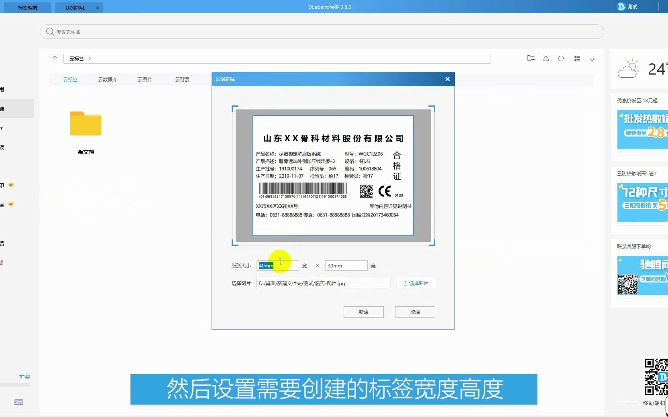The height and width of the screenshot is (417, 668).
Task: Click the 扩容 link in sidebar
Action: [x=24, y=377]
